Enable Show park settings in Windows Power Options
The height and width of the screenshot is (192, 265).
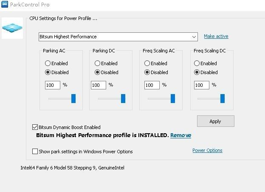(x=35, y=152)
